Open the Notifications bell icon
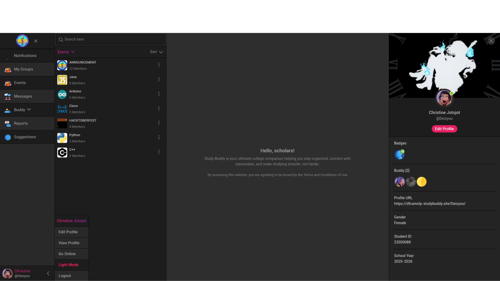 pos(8,56)
